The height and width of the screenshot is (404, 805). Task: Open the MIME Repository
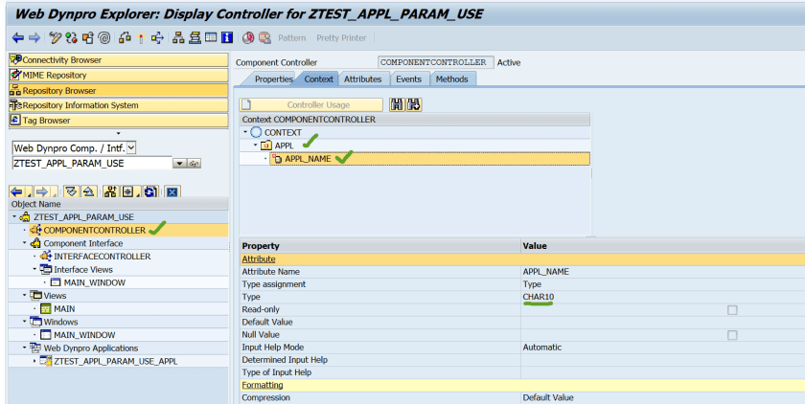pos(119,75)
